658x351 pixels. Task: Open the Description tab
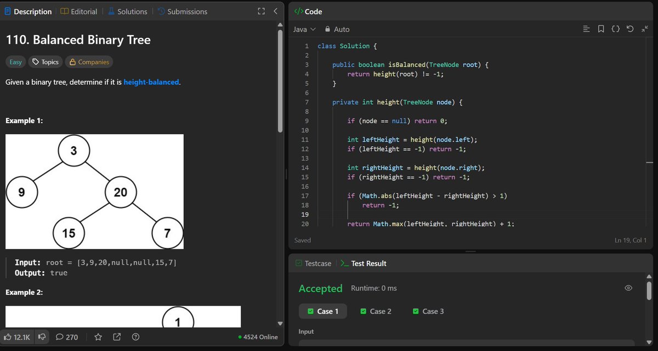tap(29, 11)
